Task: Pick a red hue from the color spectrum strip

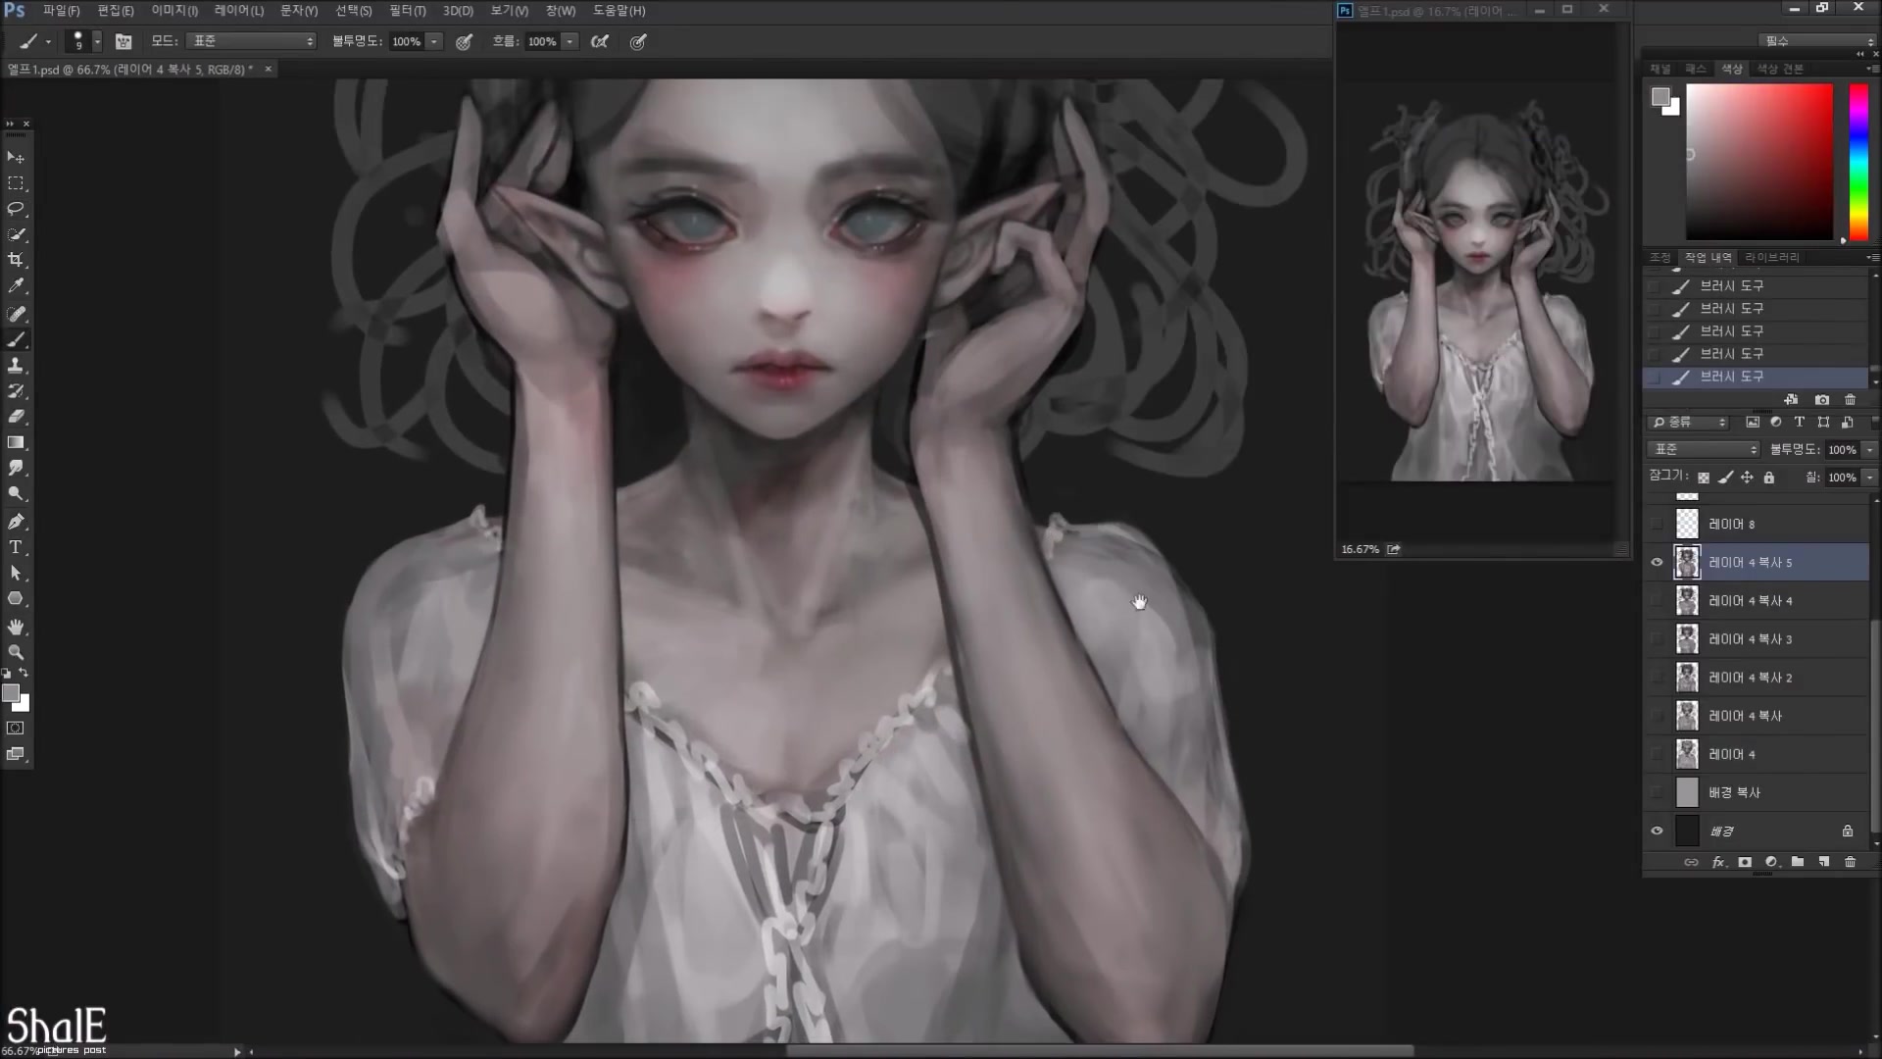Action: click(1858, 93)
